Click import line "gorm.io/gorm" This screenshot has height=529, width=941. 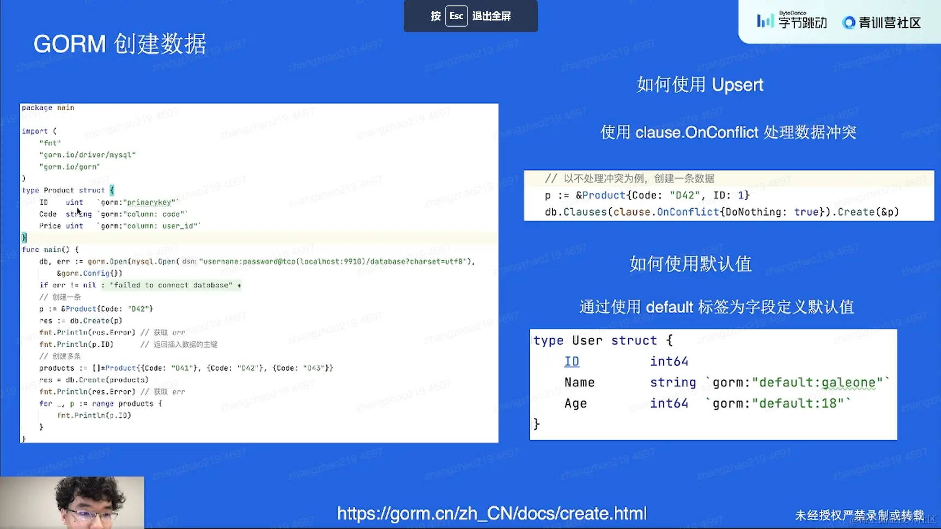pyautogui.click(x=70, y=167)
